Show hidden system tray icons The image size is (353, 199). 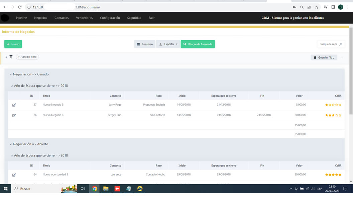pyautogui.click(x=290, y=189)
